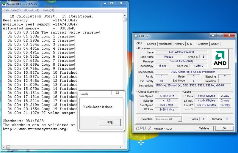Click the '1M Calculation Start' line
This screenshot has height=153, width=238.
coord(51,16)
